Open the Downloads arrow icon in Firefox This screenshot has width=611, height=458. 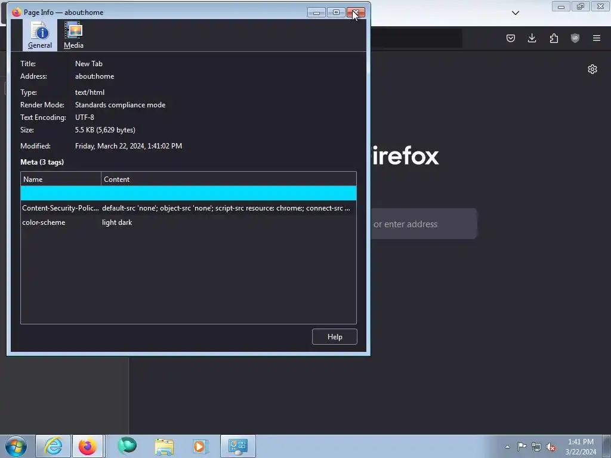coord(532,38)
